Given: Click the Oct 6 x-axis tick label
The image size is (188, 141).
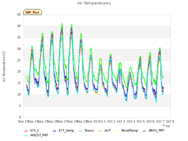Looking at the screenshot, I should click(x=150, y=121).
